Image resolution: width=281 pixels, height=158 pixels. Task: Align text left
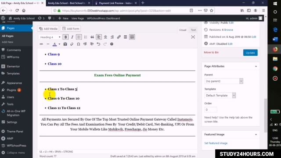click(x=99, y=37)
